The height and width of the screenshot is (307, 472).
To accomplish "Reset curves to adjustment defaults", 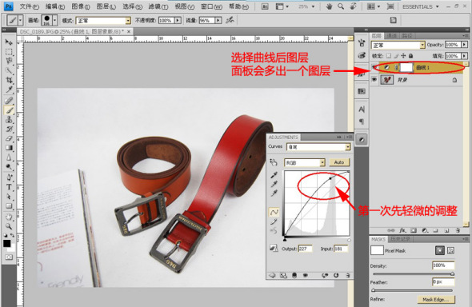I will tap(336, 275).
